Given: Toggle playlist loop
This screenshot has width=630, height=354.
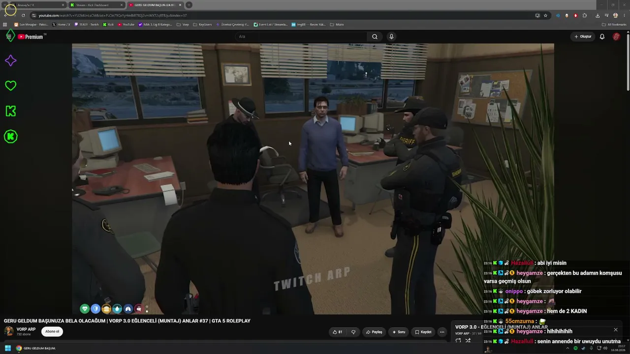Looking at the screenshot, I should click(x=458, y=340).
